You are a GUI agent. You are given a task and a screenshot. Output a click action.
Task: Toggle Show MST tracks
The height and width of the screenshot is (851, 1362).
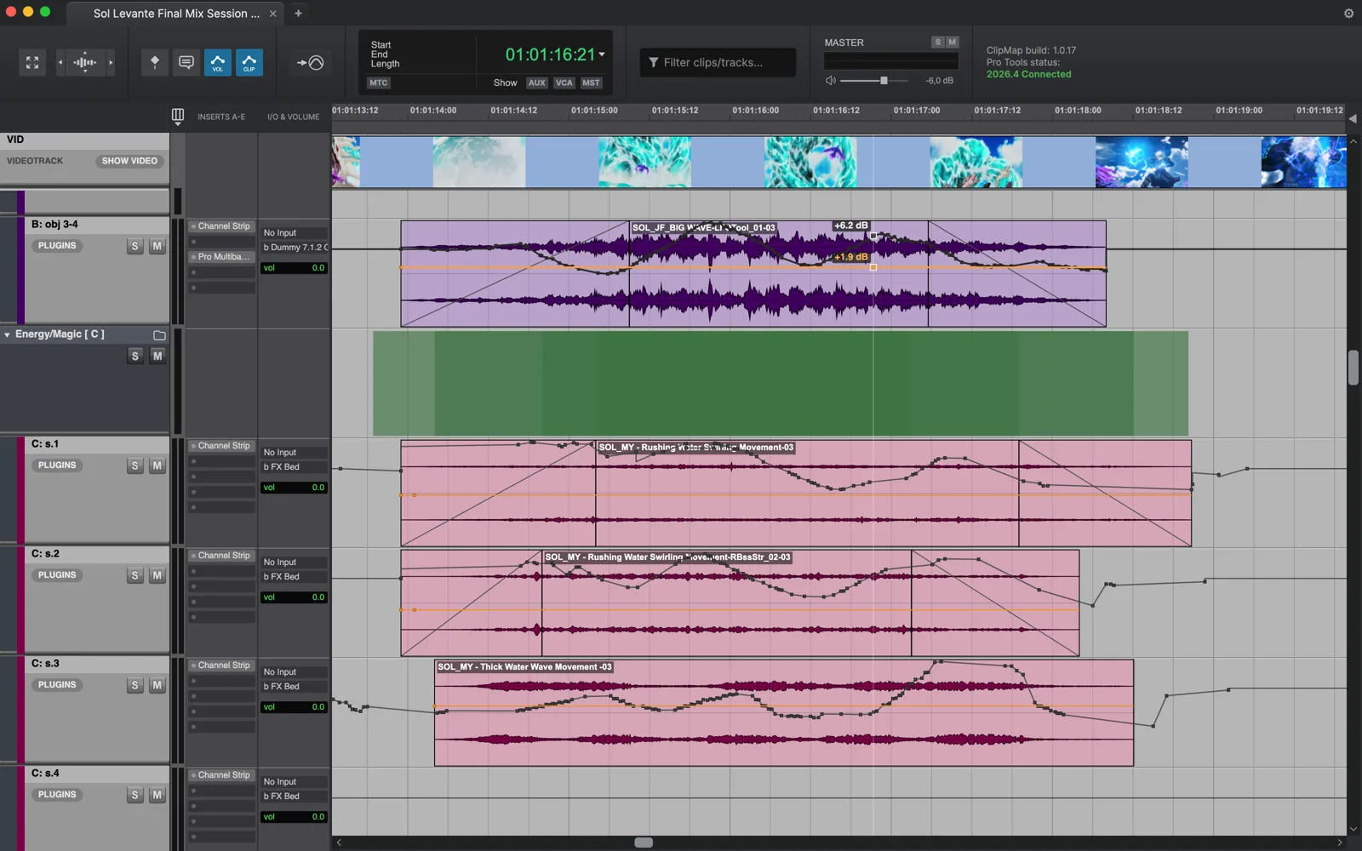coord(591,83)
